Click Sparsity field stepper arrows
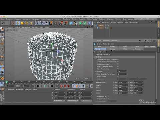Screen dimensions: 160x120 pyautogui.click(x=126, y=71)
